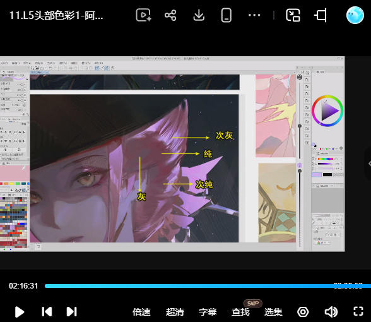Image resolution: width=371 pixels, height=322 pixels.
Task: Open the 查找 search feature
Action: point(240,312)
